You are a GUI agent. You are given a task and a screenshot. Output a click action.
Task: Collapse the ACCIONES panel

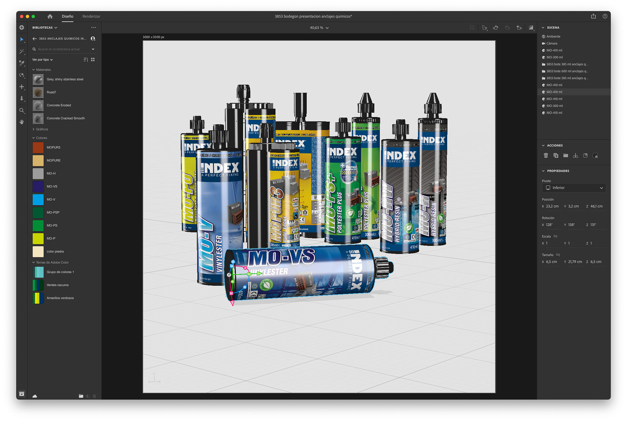(x=543, y=146)
